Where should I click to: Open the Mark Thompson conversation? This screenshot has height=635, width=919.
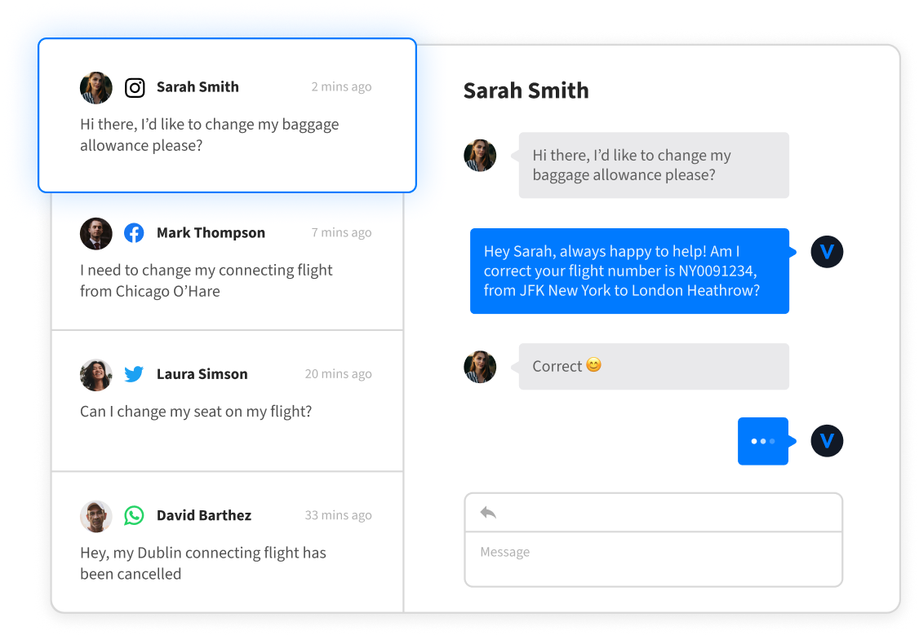tap(227, 261)
